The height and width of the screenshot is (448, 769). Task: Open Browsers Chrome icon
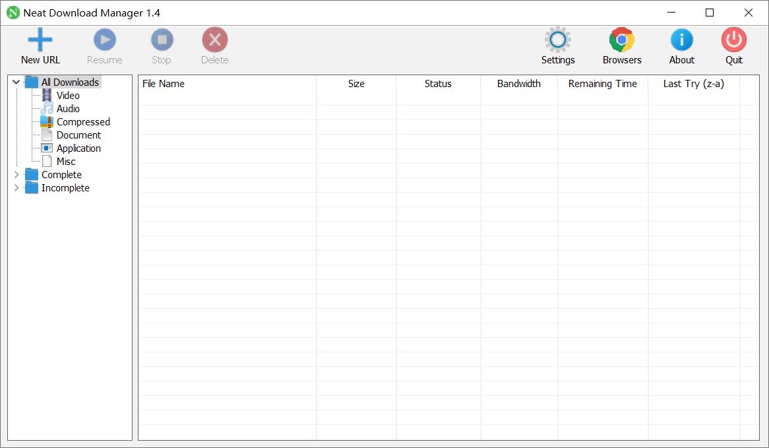(x=622, y=40)
